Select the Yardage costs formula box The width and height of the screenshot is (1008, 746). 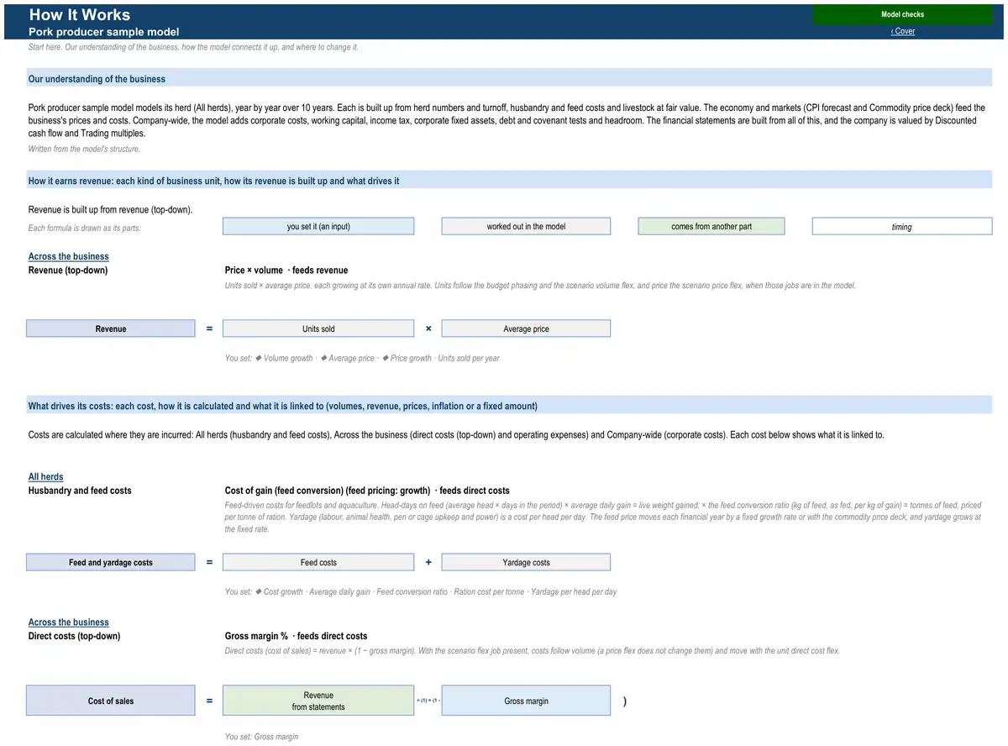point(526,563)
